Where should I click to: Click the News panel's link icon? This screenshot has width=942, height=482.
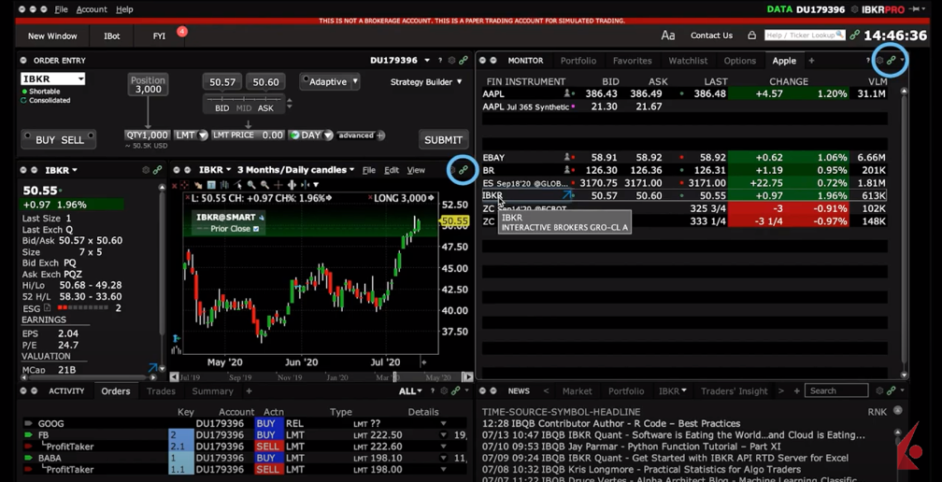[x=891, y=391]
